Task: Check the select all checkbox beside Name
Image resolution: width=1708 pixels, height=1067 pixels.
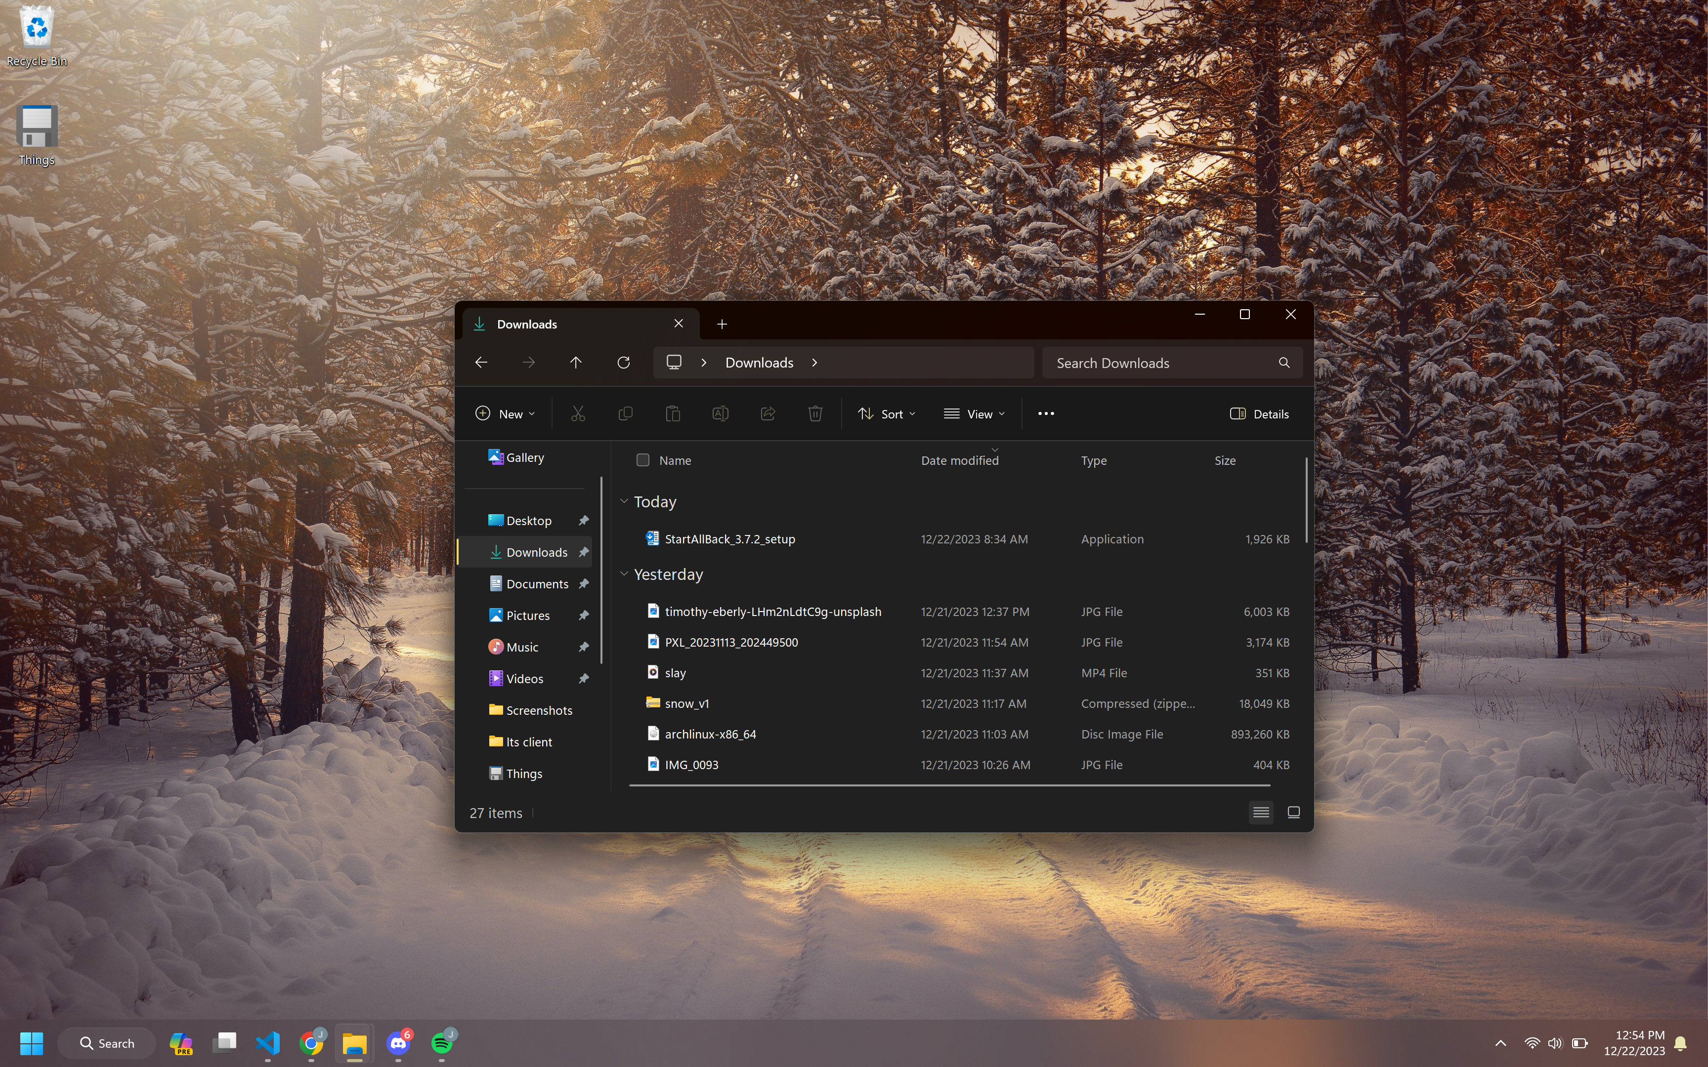Action: (x=642, y=460)
